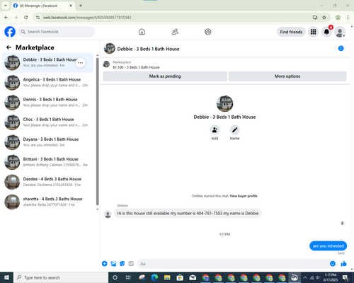Open the Facebook logo home link
This screenshot has height=283, width=354.
click(x=10, y=32)
